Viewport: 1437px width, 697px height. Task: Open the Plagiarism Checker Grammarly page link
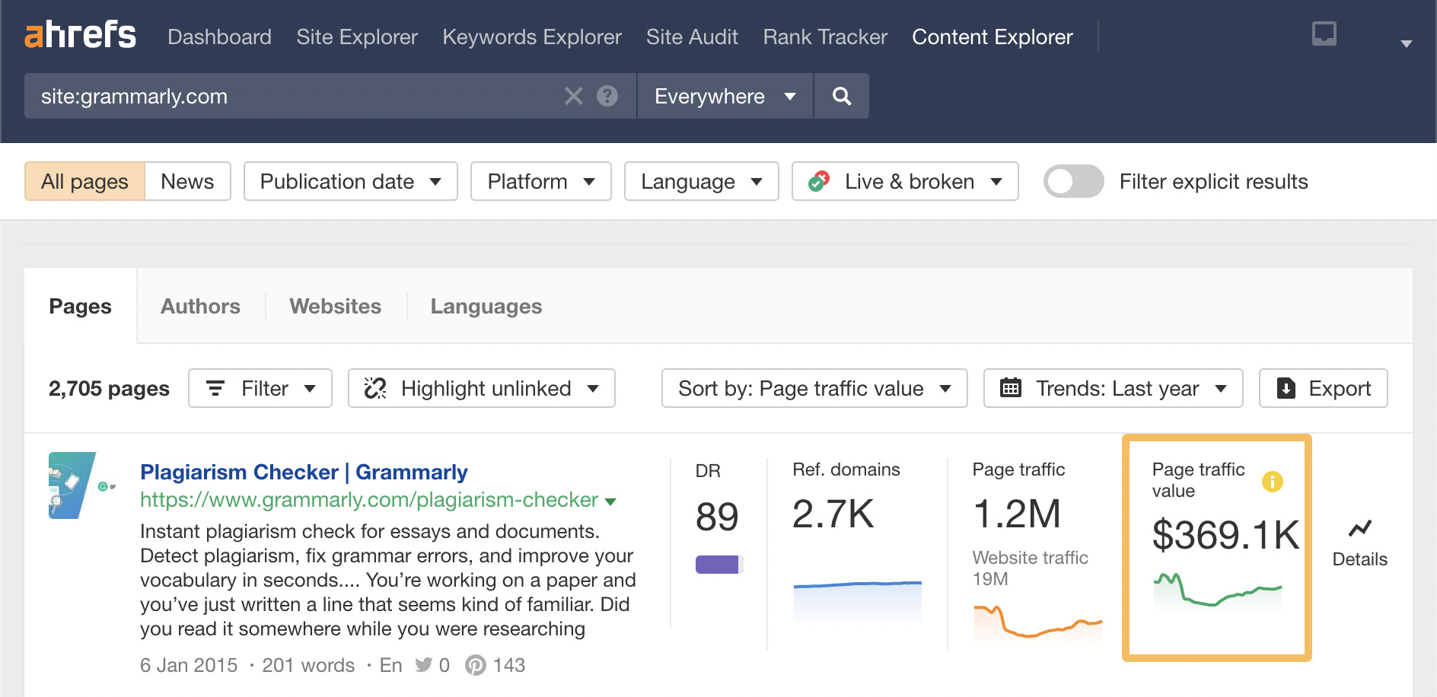pos(303,472)
